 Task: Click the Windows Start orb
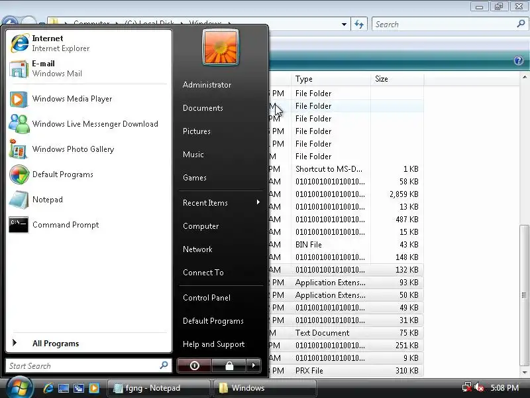[19, 387]
